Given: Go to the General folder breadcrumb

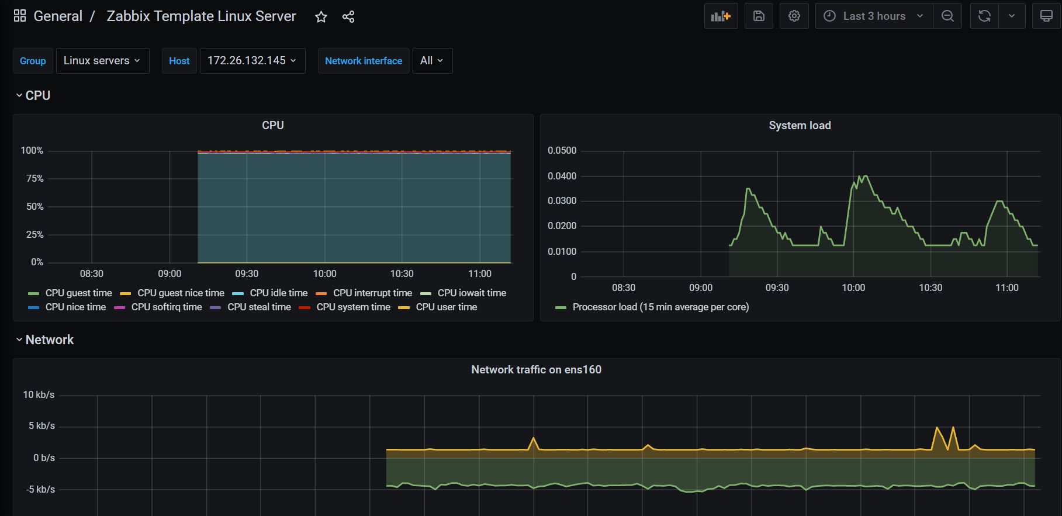Looking at the screenshot, I should [x=58, y=16].
